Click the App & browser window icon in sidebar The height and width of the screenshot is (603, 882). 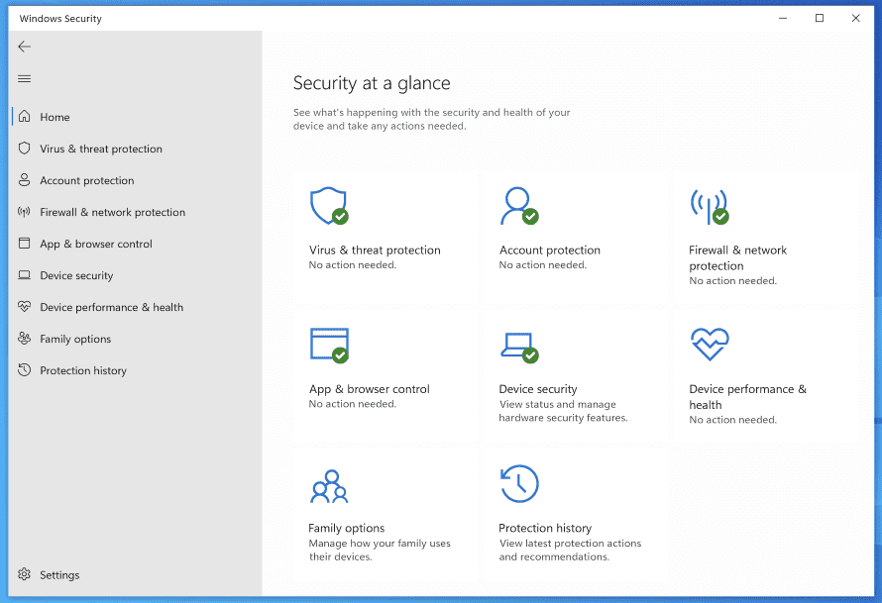24,244
